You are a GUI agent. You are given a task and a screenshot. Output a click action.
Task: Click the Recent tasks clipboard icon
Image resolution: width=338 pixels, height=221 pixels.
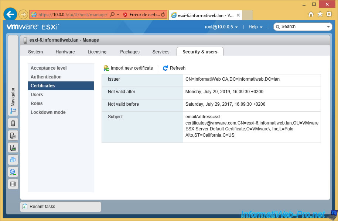click(x=25, y=207)
